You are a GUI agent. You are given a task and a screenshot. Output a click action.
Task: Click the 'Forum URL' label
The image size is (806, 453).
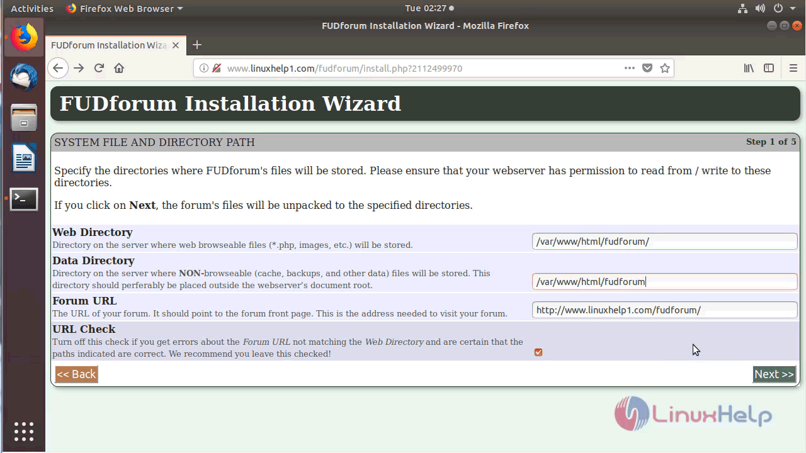point(84,301)
